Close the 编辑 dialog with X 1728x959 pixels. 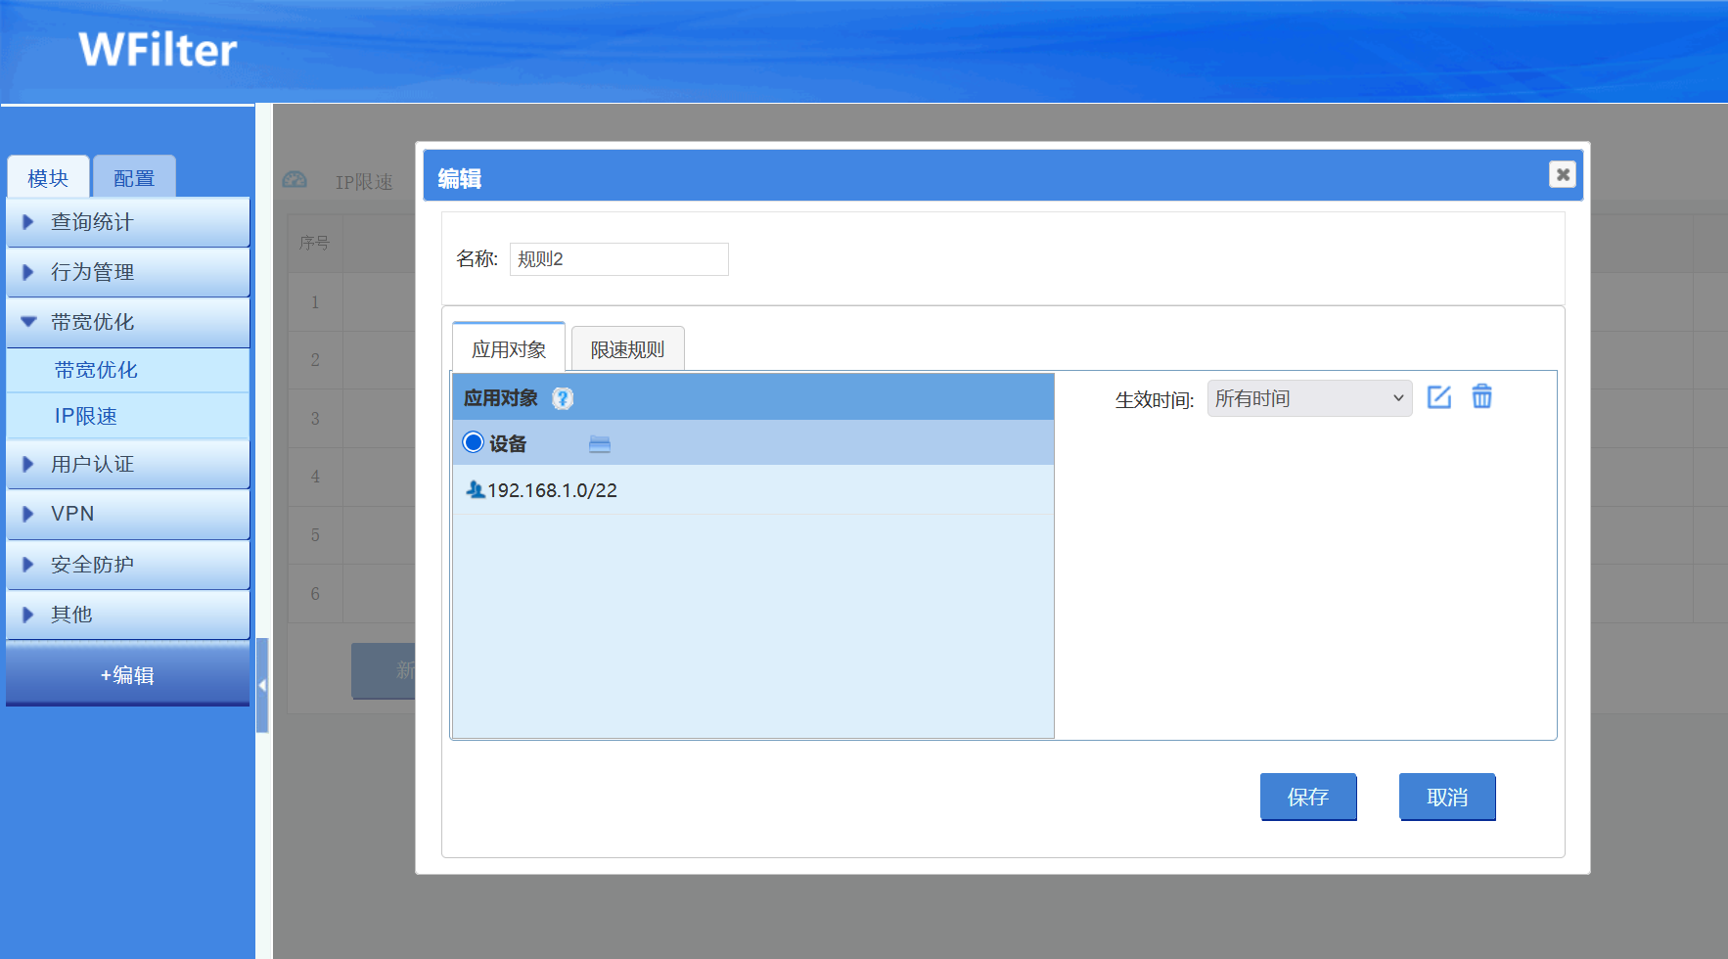point(1563,174)
